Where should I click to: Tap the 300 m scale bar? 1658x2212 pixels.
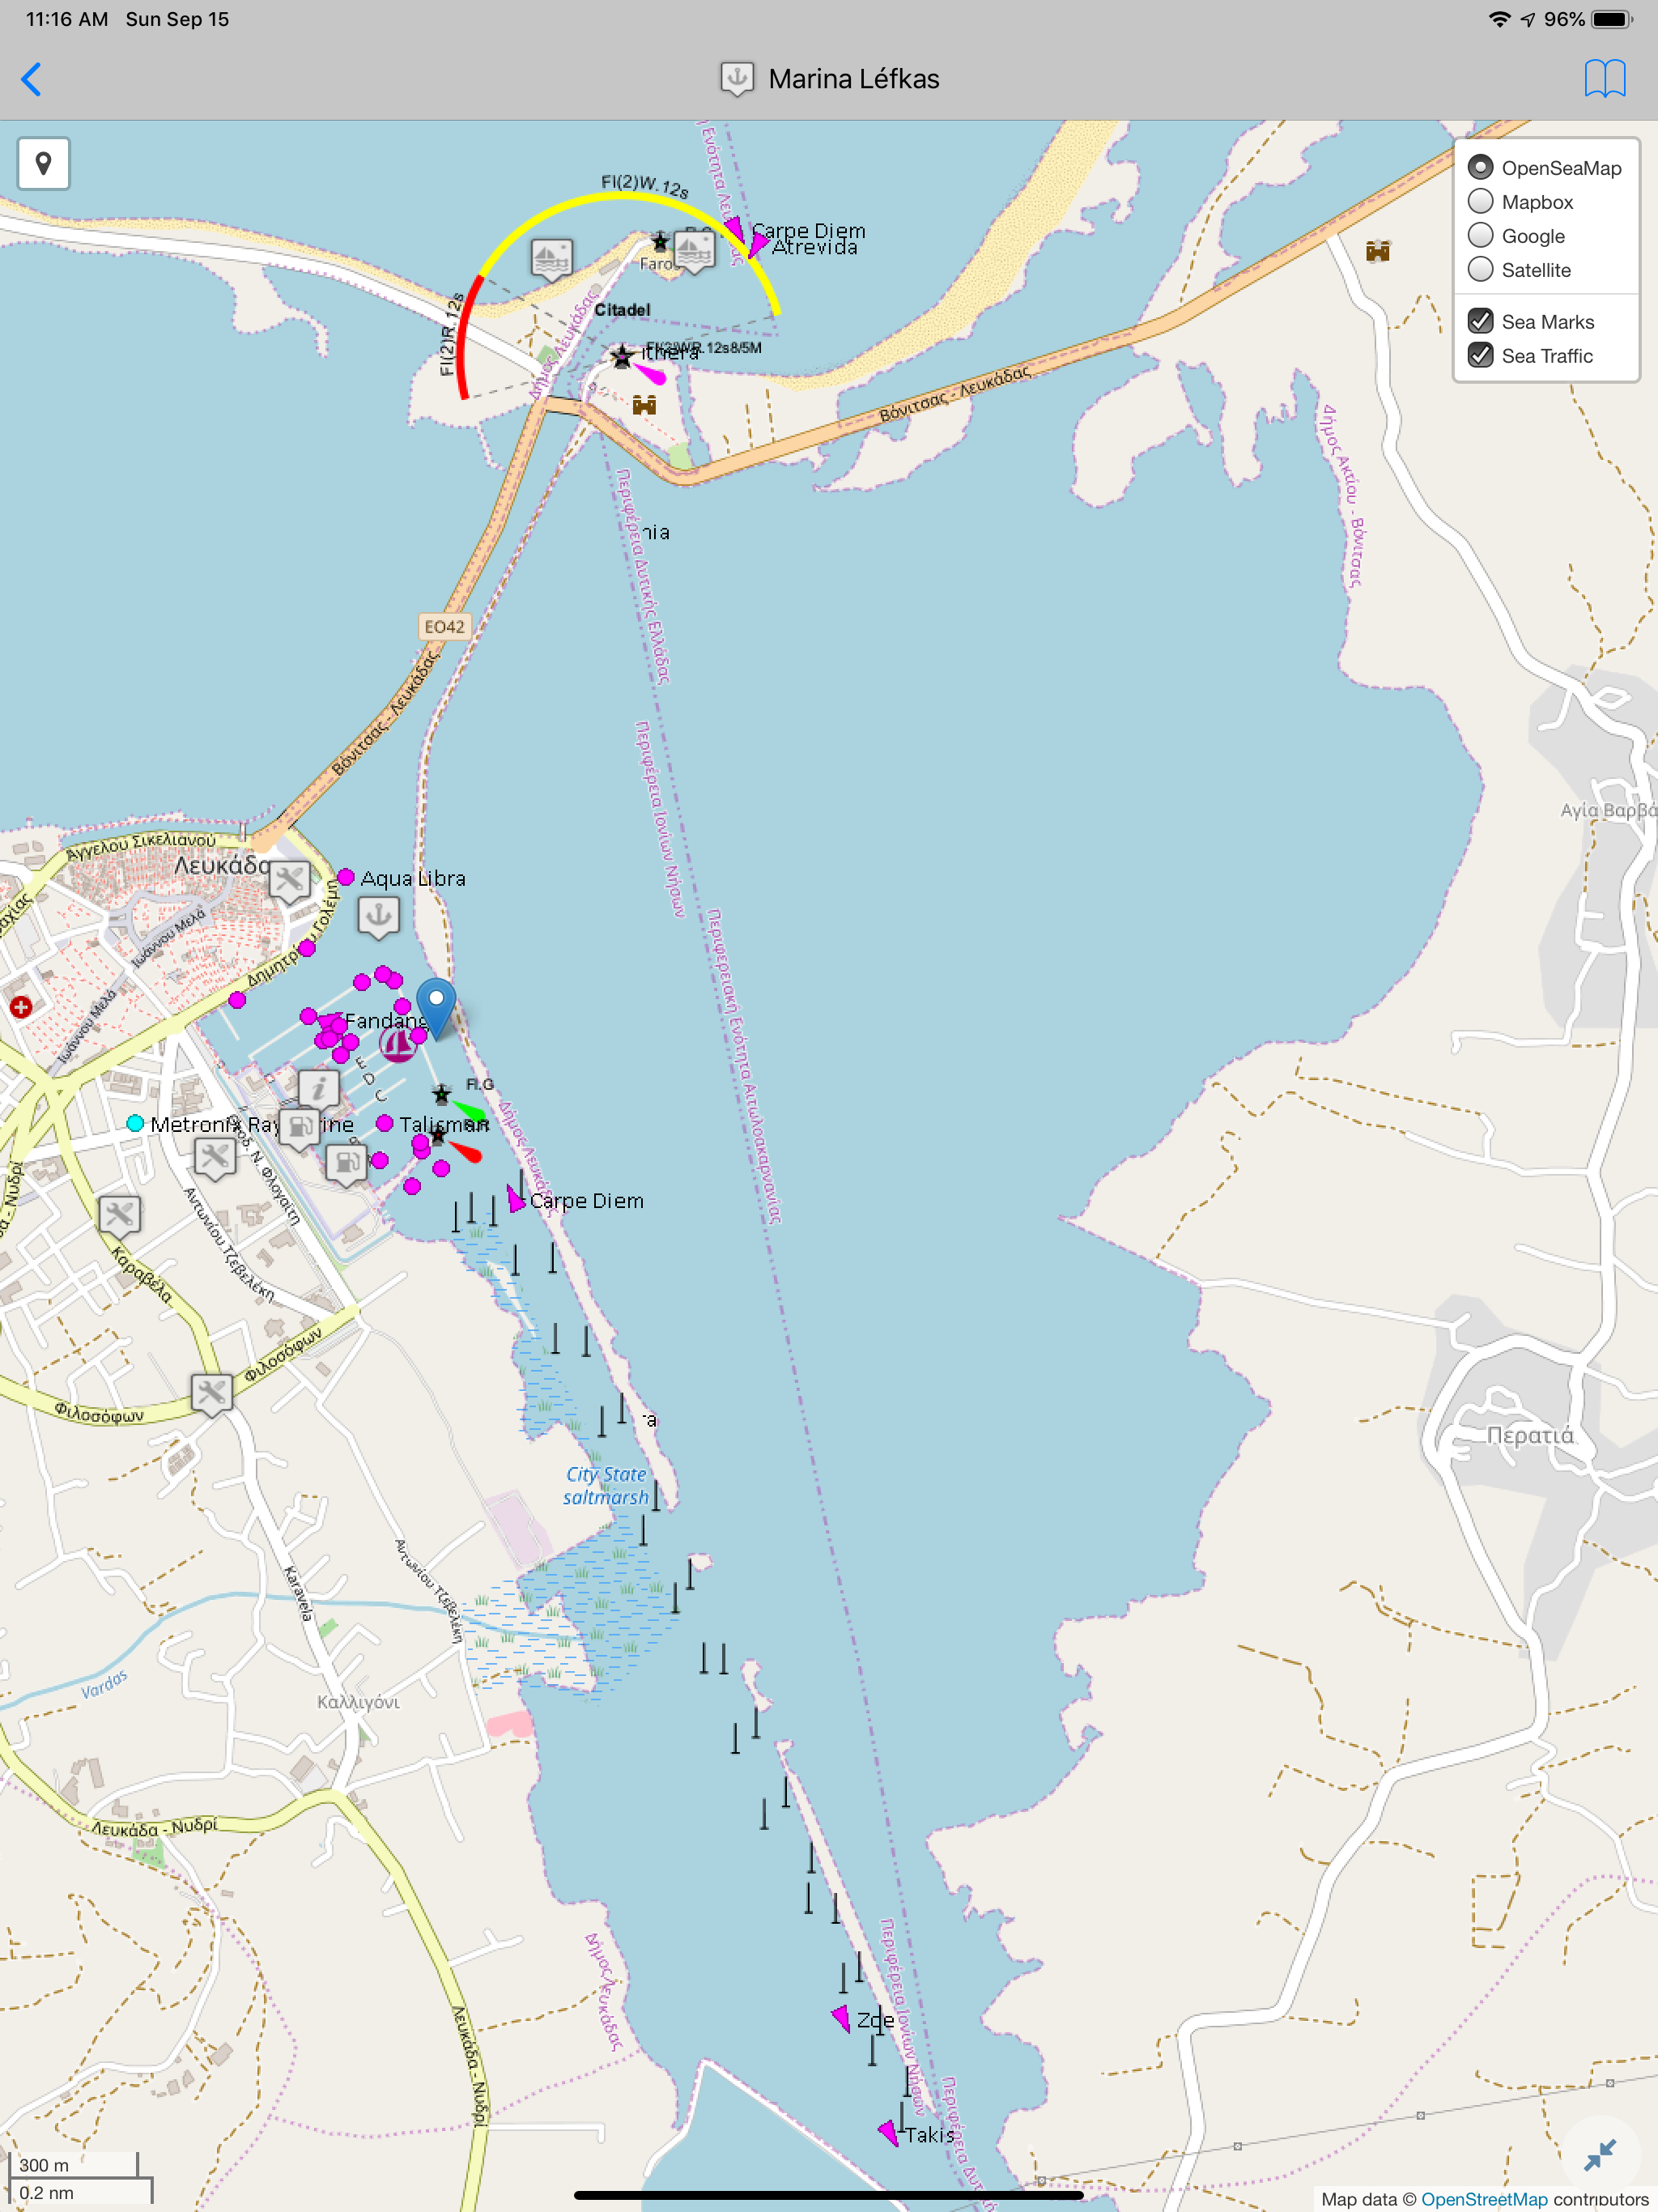pyautogui.click(x=75, y=2165)
